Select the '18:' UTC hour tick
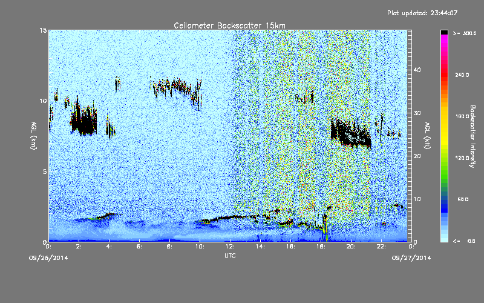 (321, 247)
